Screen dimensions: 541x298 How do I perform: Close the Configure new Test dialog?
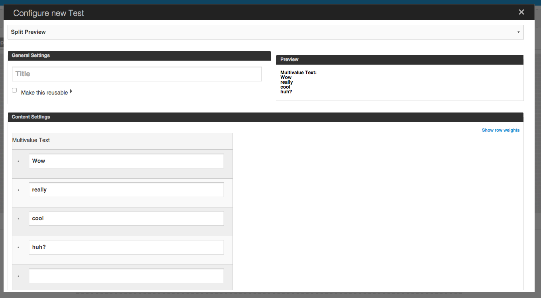point(521,12)
